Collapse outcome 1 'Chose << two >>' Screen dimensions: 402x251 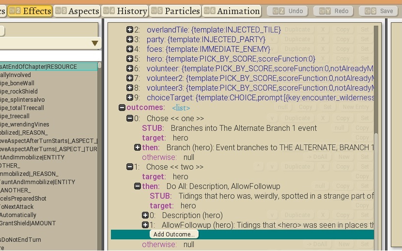click(130, 167)
